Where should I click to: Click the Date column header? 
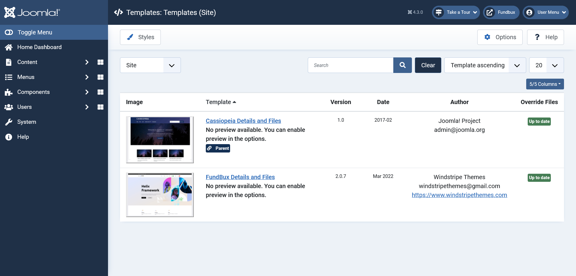click(383, 102)
